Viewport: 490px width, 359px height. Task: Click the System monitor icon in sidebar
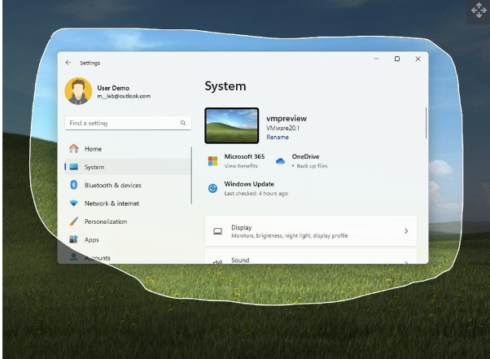point(74,167)
